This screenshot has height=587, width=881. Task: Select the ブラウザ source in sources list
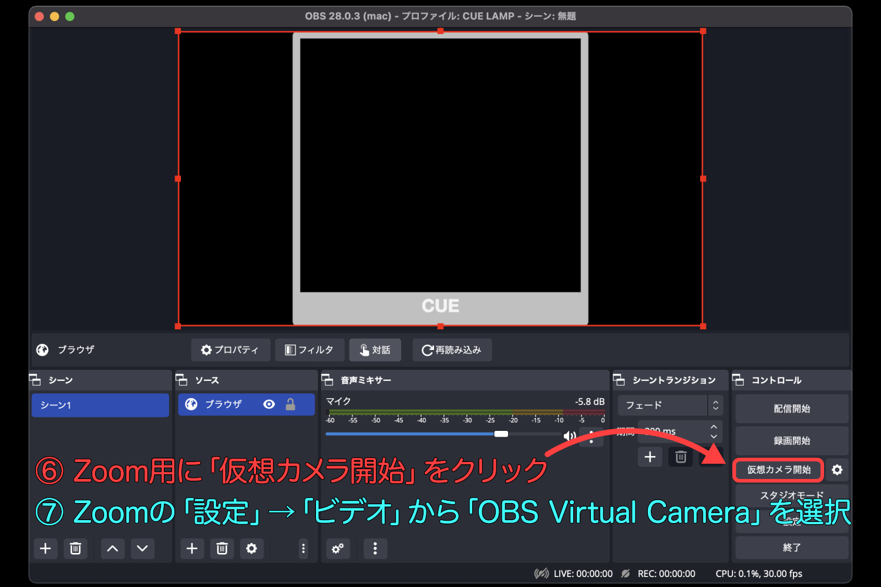click(x=246, y=404)
